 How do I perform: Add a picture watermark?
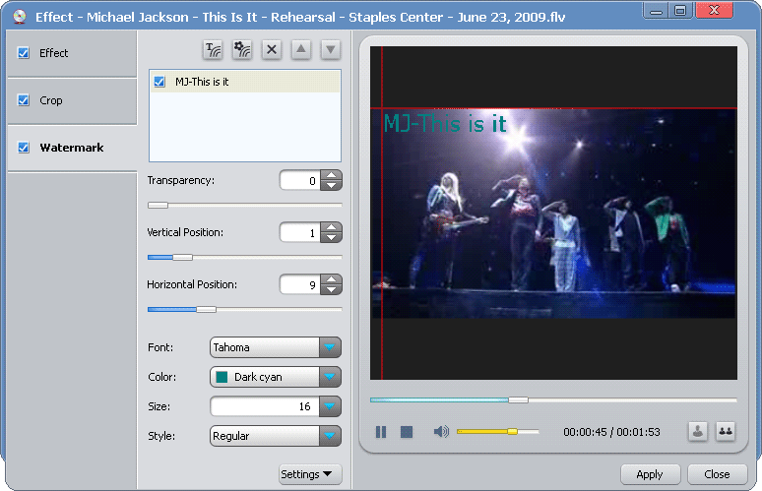tap(242, 49)
